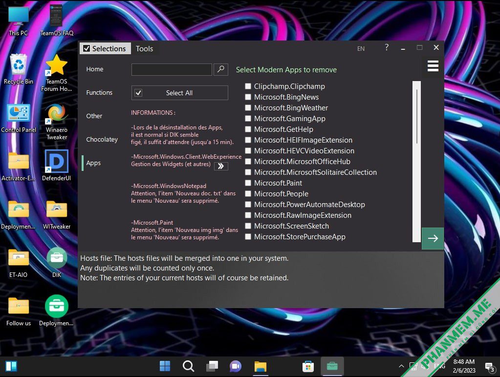This screenshot has height=377, width=500.
Task: Click the double chevron Widgets info button
Action: [x=221, y=166]
